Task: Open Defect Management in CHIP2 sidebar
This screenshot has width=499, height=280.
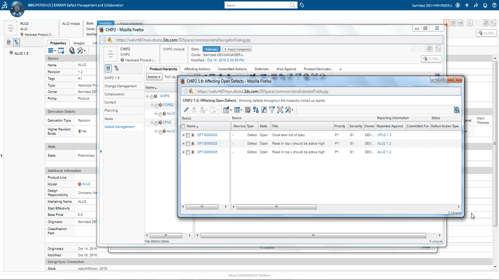Action: click(x=119, y=127)
